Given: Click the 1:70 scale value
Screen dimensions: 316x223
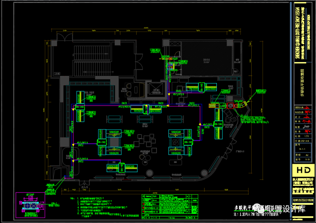Looking at the screenshot, I should [307, 135].
